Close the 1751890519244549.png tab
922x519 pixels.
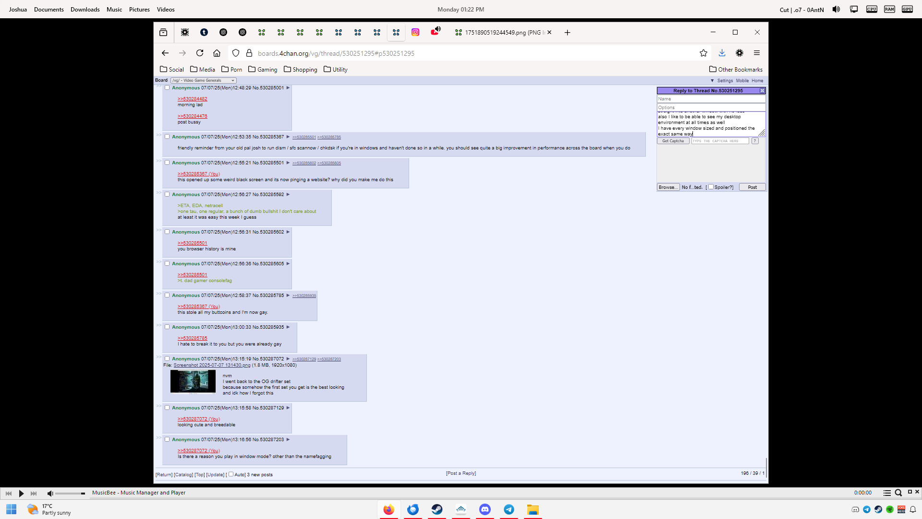(x=549, y=32)
